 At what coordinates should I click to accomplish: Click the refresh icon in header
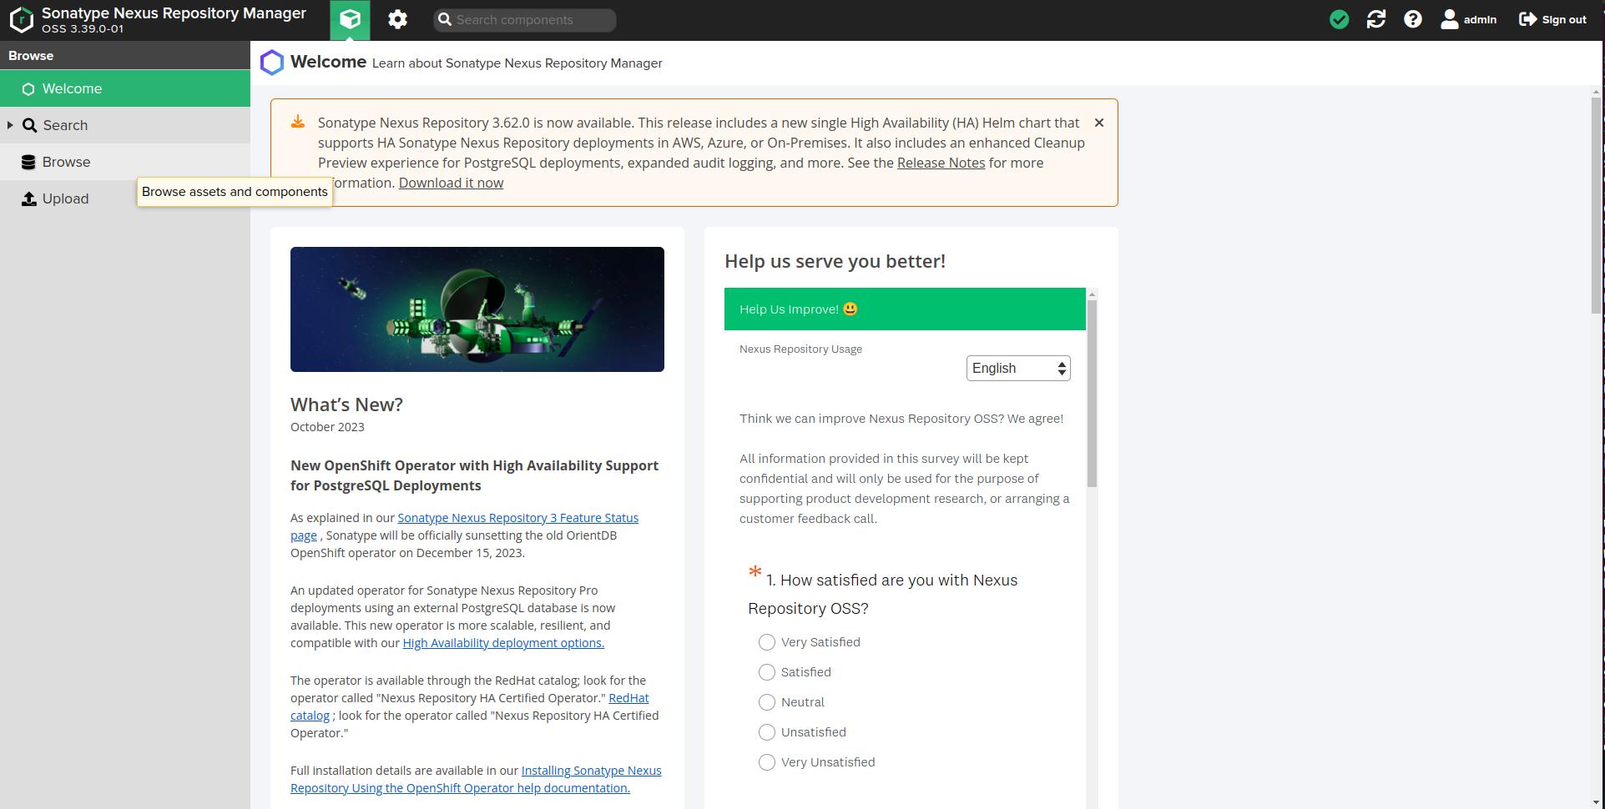coord(1375,20)
